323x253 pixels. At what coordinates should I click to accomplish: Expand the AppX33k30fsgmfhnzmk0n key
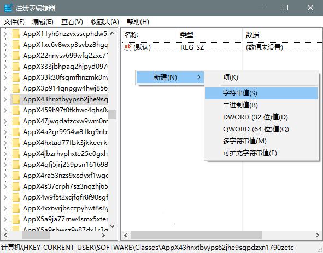coord(5,77)
